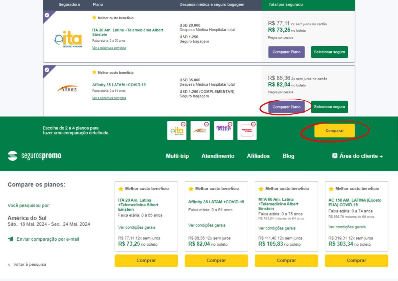Open the Afiliados menu item

click(258, 156)
